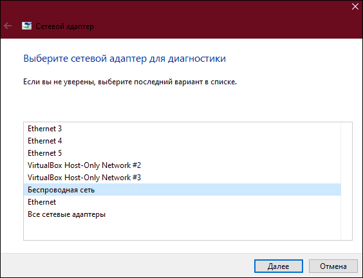
Task: Choose VirtualBox Host-Only Network #3
Action: click(182, 178)
